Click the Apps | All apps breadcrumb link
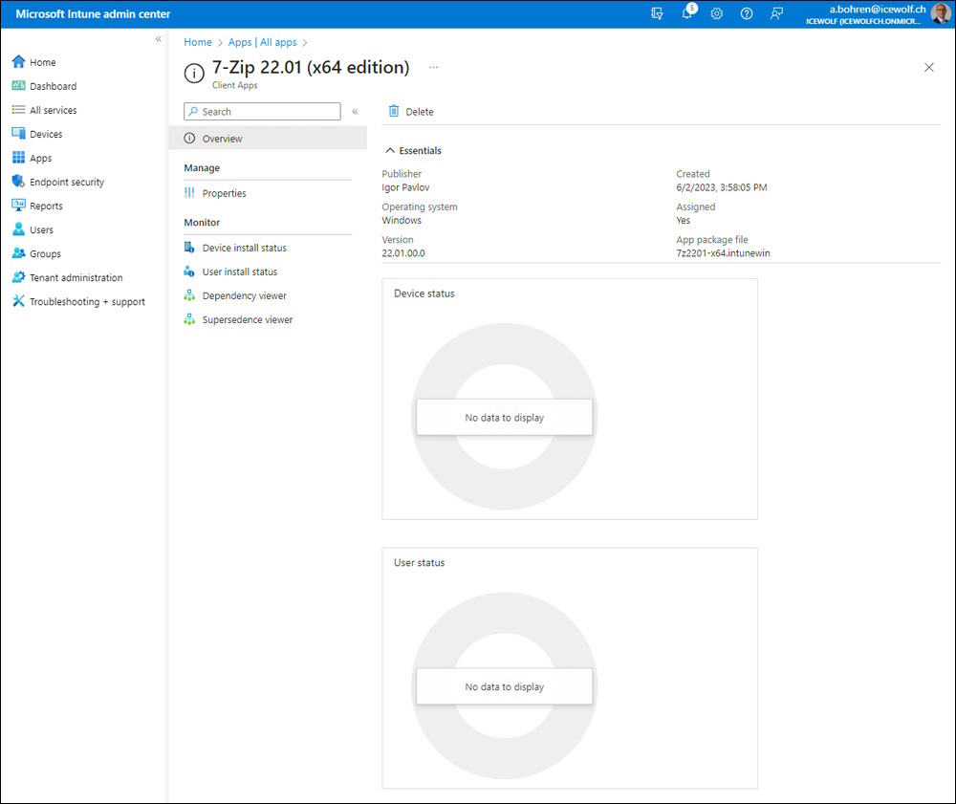The height and width of the screenshot is (804, 956). point(262,42)
